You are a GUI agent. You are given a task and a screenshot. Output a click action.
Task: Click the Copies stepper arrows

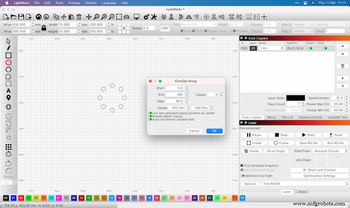(x=221, y=94)
